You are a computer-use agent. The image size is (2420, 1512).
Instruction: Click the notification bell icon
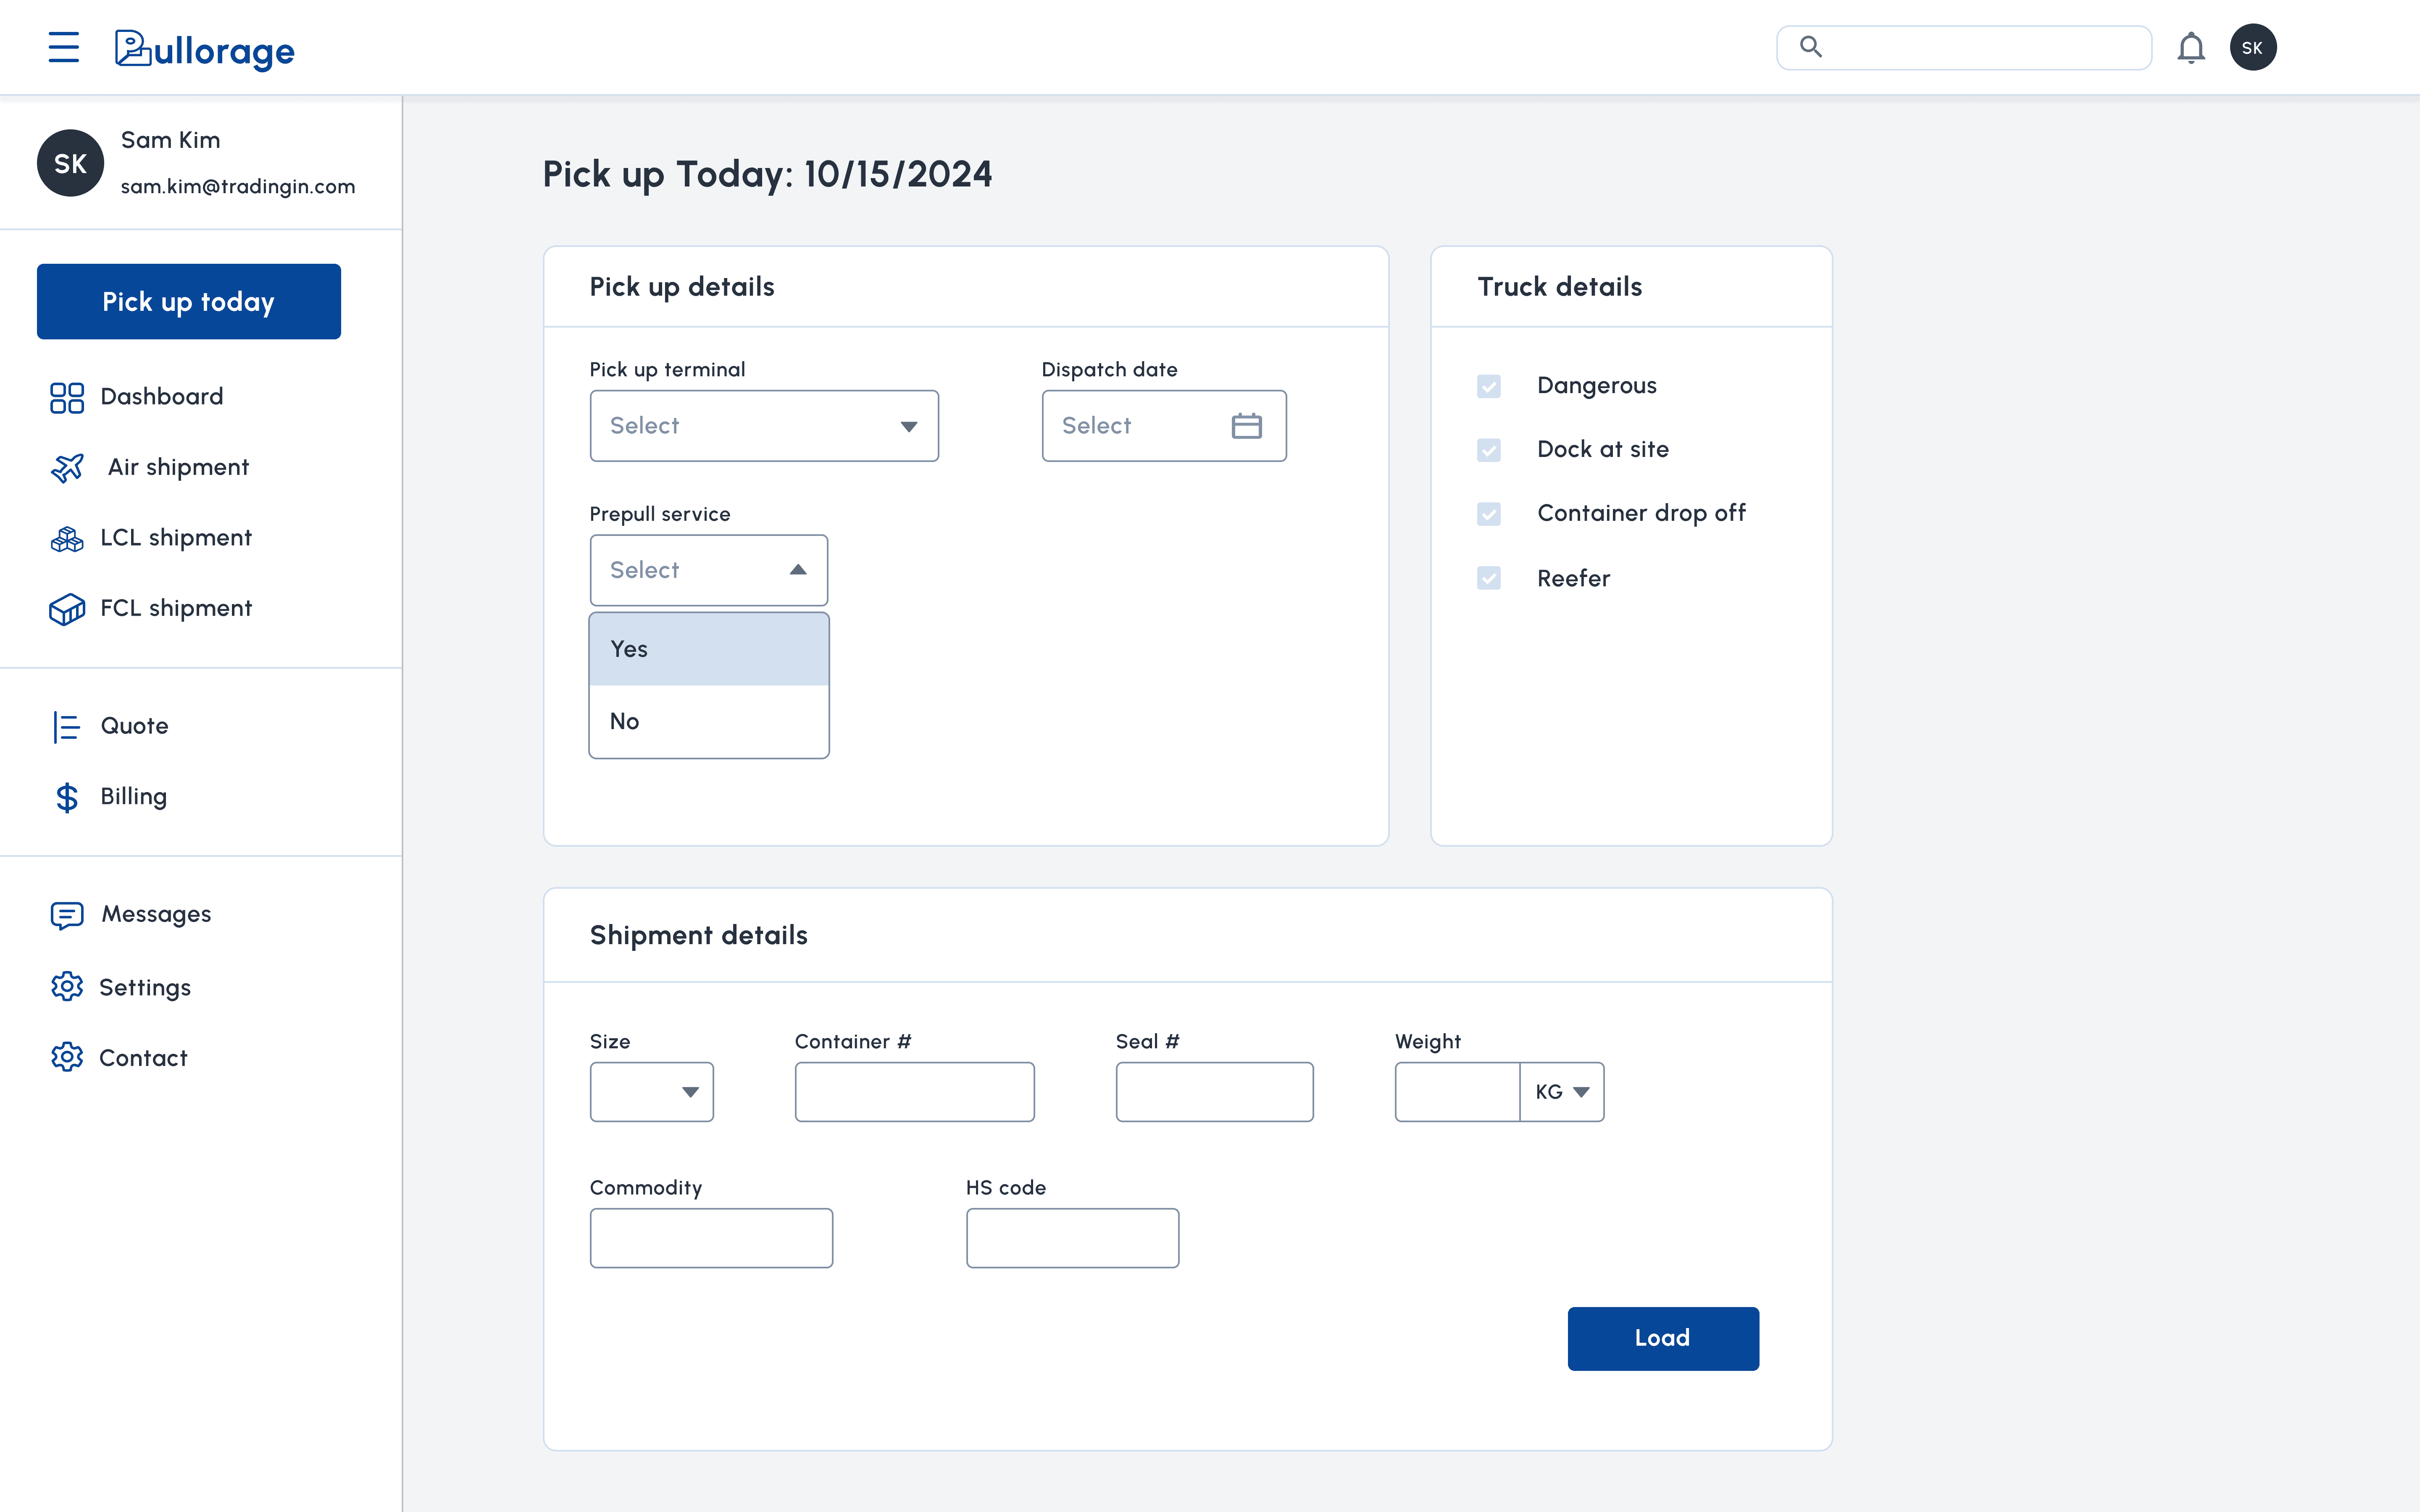coord(2190,47)
